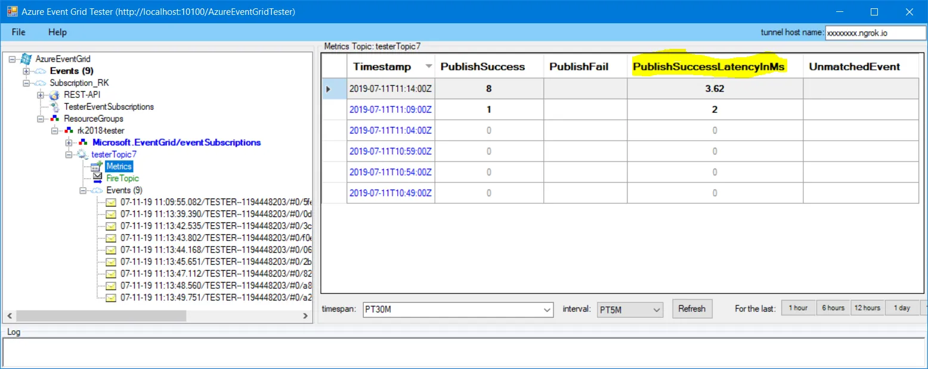
Task: Select the 2019-07-11T10:49:00Z timestamp cell
Action: (x=391, y=193)
